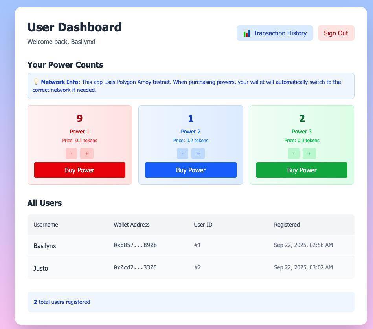
Task: Click the Wallet Address column header
Action: (132, 225)
